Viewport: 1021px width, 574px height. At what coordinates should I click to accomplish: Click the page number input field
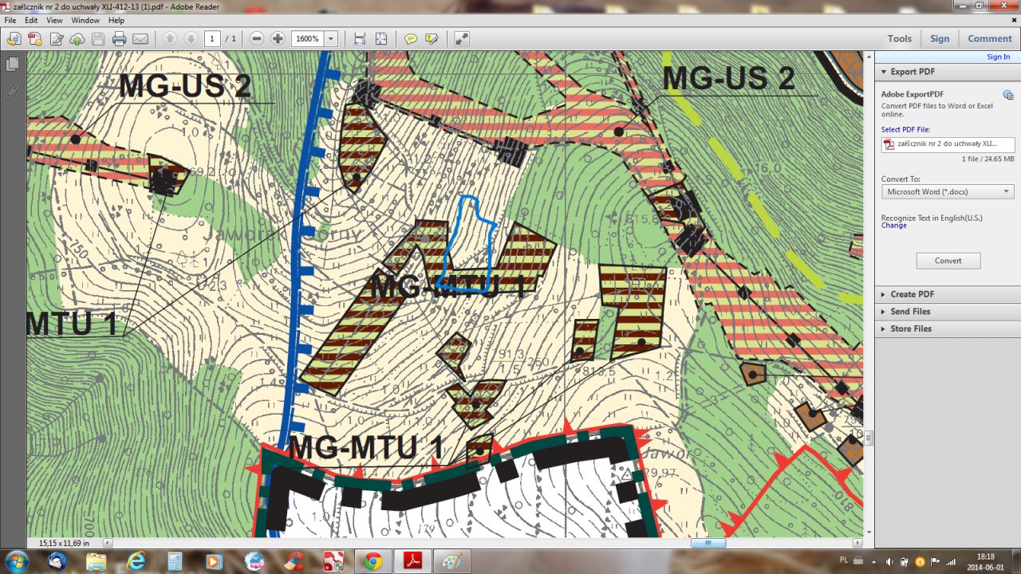[x=212, y=38]
